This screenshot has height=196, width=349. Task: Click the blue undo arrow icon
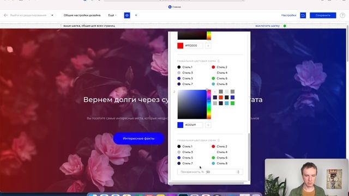point(303,15)
